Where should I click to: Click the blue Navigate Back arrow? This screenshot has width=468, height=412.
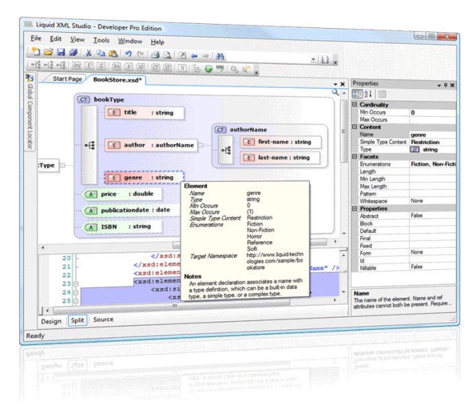[x=194, y=56]
